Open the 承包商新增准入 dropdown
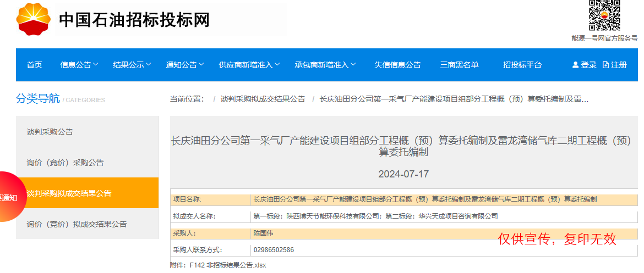 [x=325, y=65]
